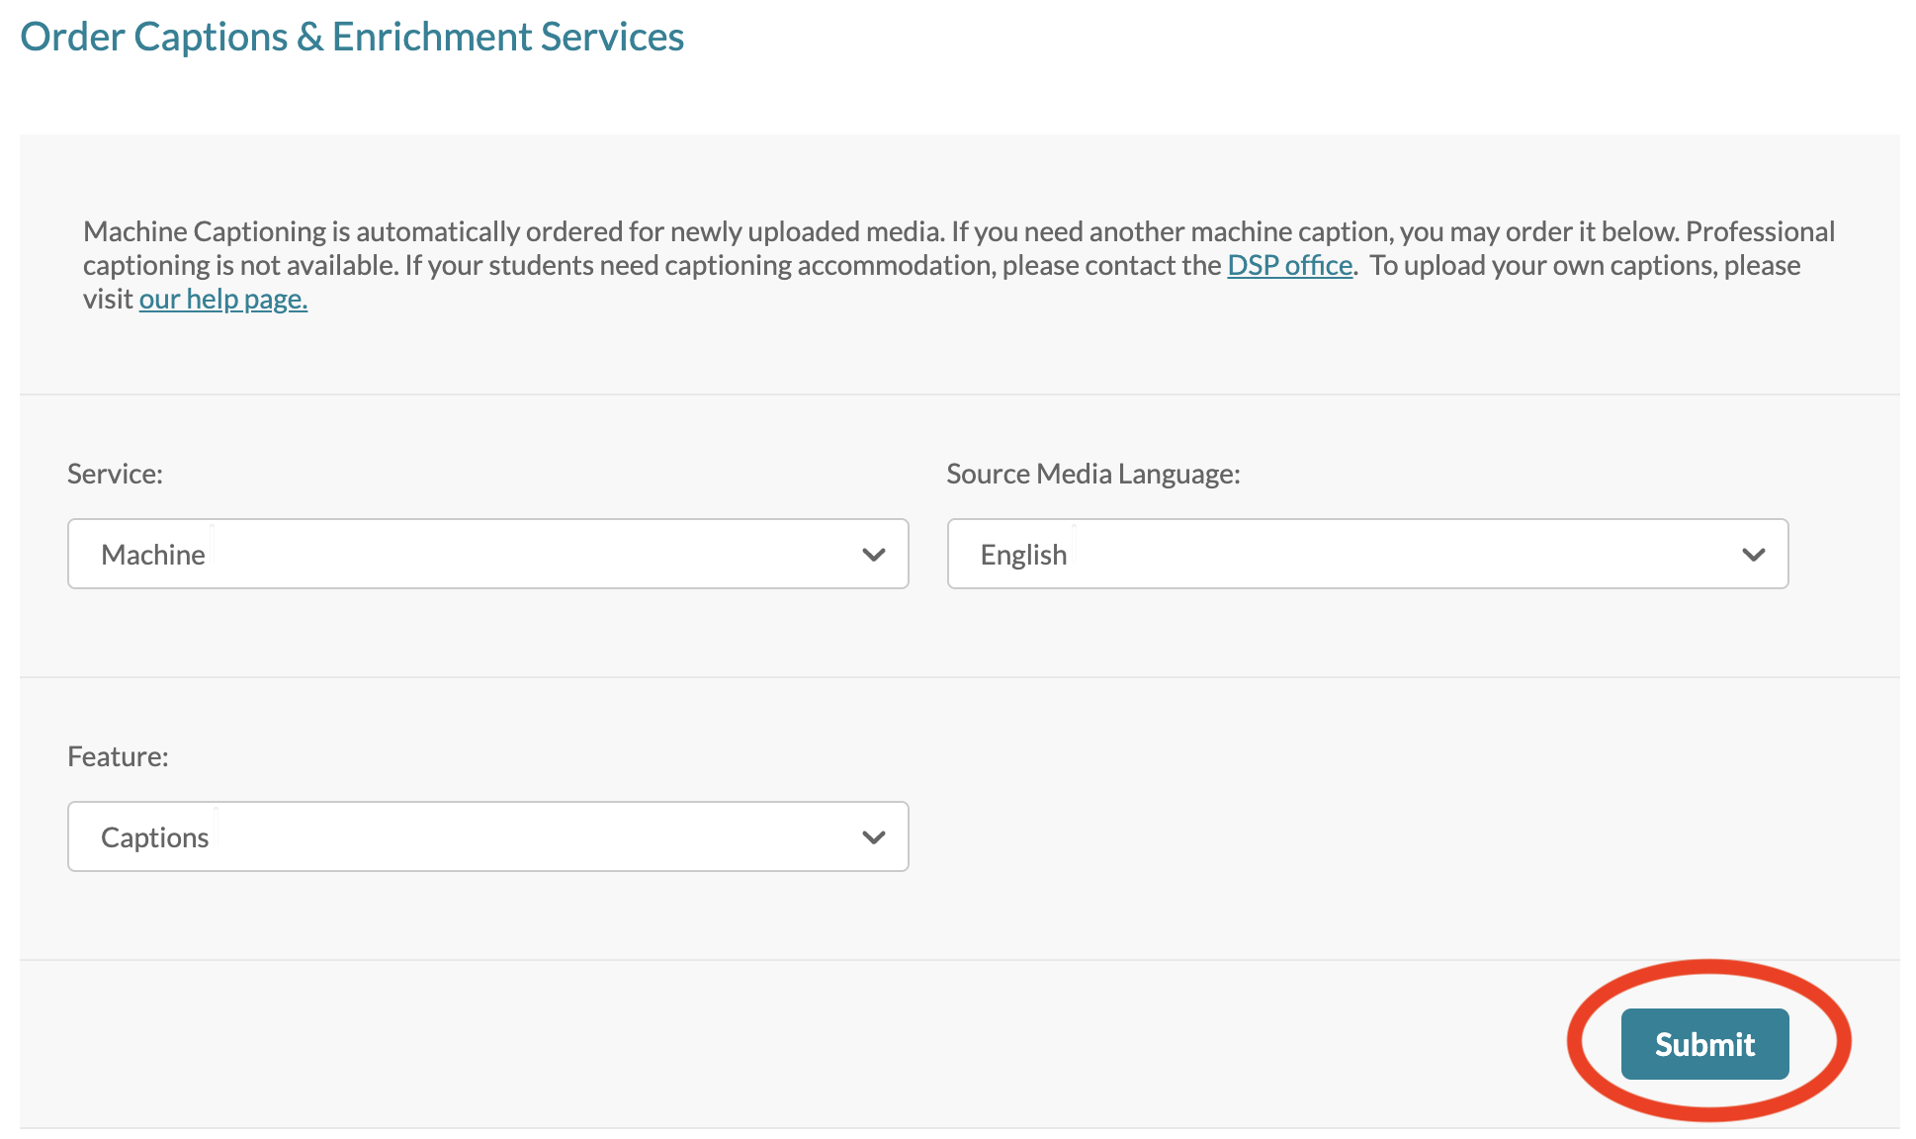
Task: Click the Service label
Action: (115, 474)
